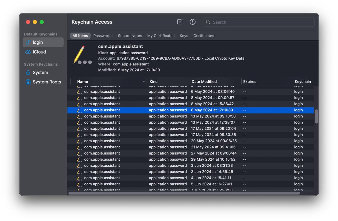The height and width of the screenshot is (221, 338).
Task: Switch to the All Items tab
Action: point(80,36)
